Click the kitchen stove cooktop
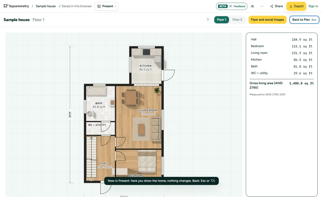 point(147,52)
